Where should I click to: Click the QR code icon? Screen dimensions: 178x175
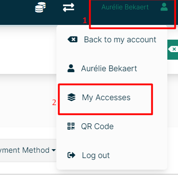coord(71,126)
